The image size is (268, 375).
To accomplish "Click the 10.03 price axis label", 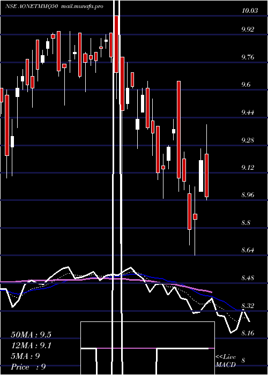I will click(250, 11).
